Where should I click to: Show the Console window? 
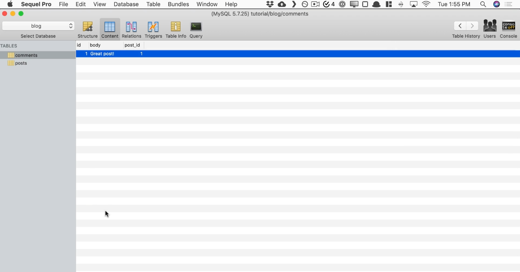(508, 29)
